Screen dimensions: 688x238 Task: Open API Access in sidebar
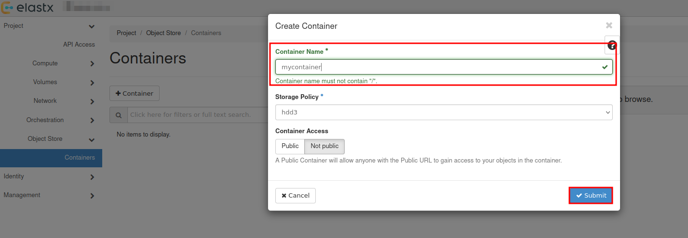click(79, 45)
